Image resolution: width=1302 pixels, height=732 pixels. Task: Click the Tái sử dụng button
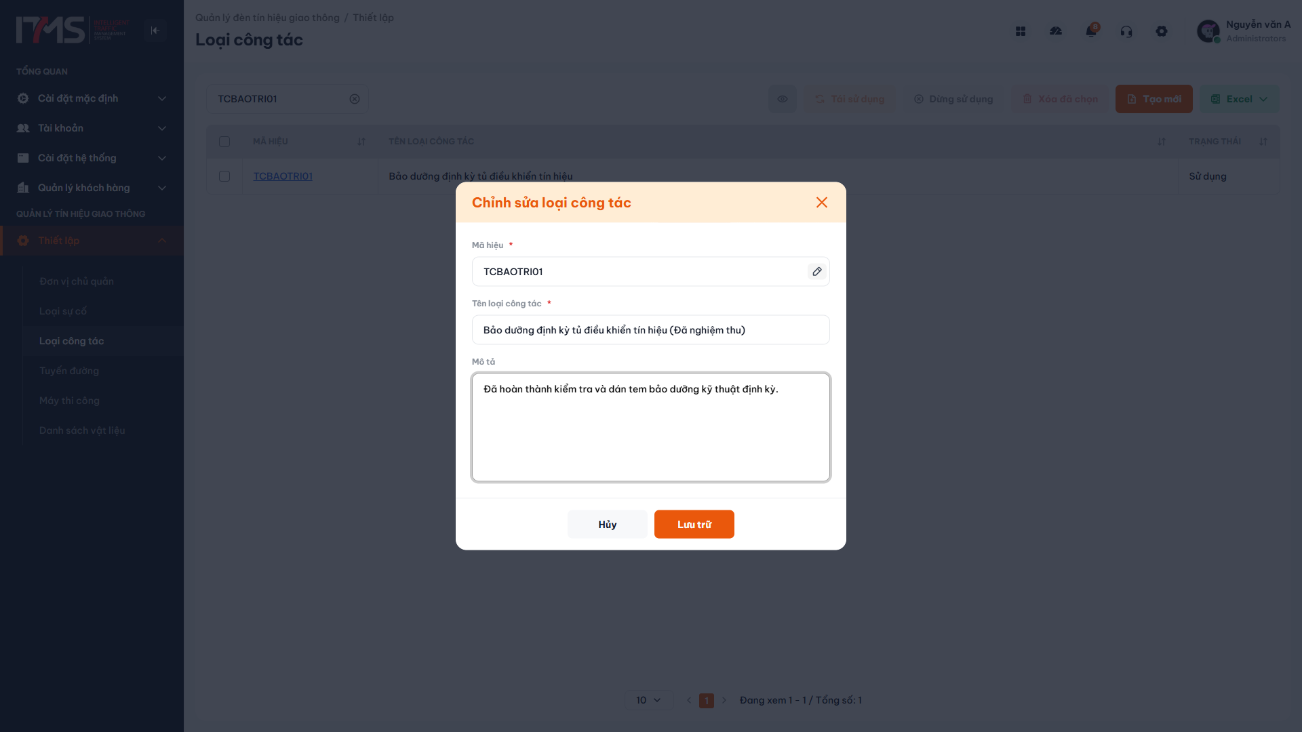click(x=850, y=99)
